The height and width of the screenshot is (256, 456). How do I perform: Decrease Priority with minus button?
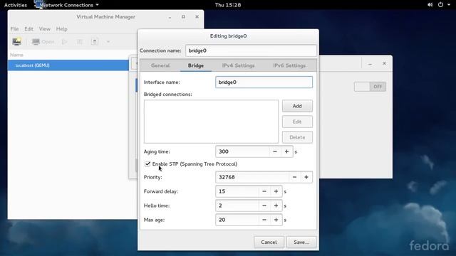(x=294, y=177)
